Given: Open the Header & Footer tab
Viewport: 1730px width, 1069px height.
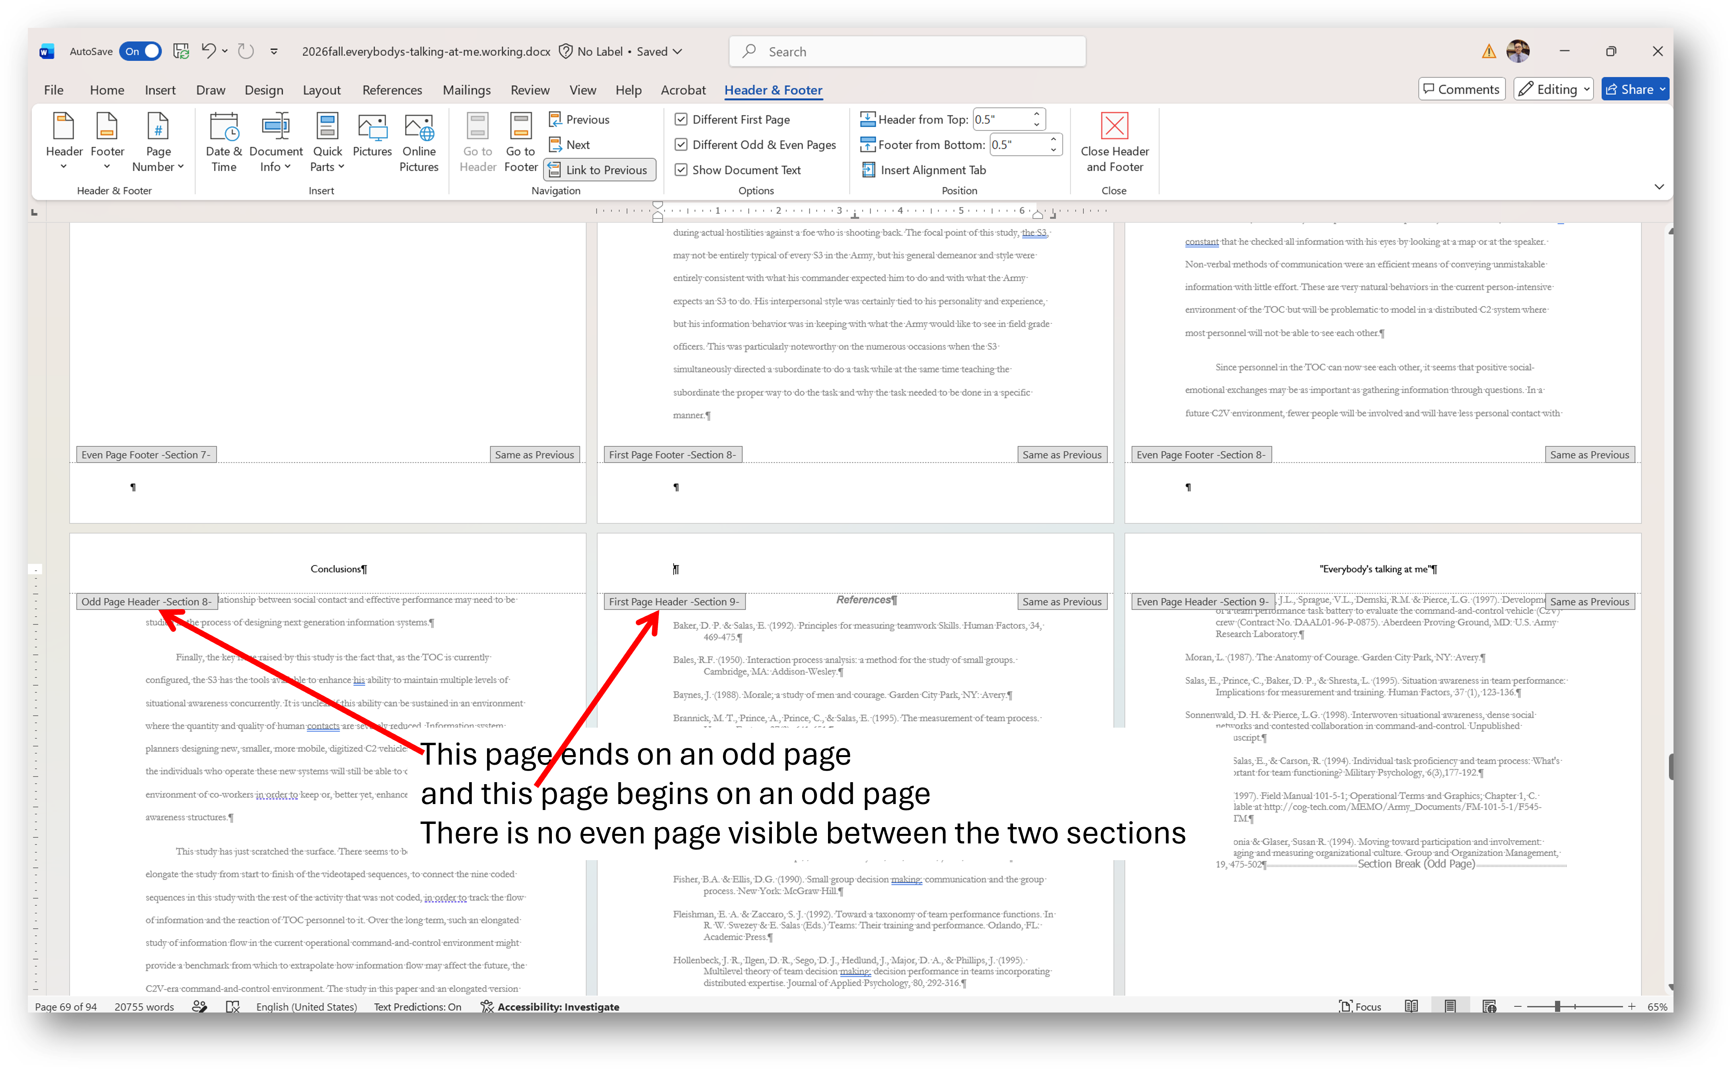Looking at the screenshot, I should tap(773, 90).
